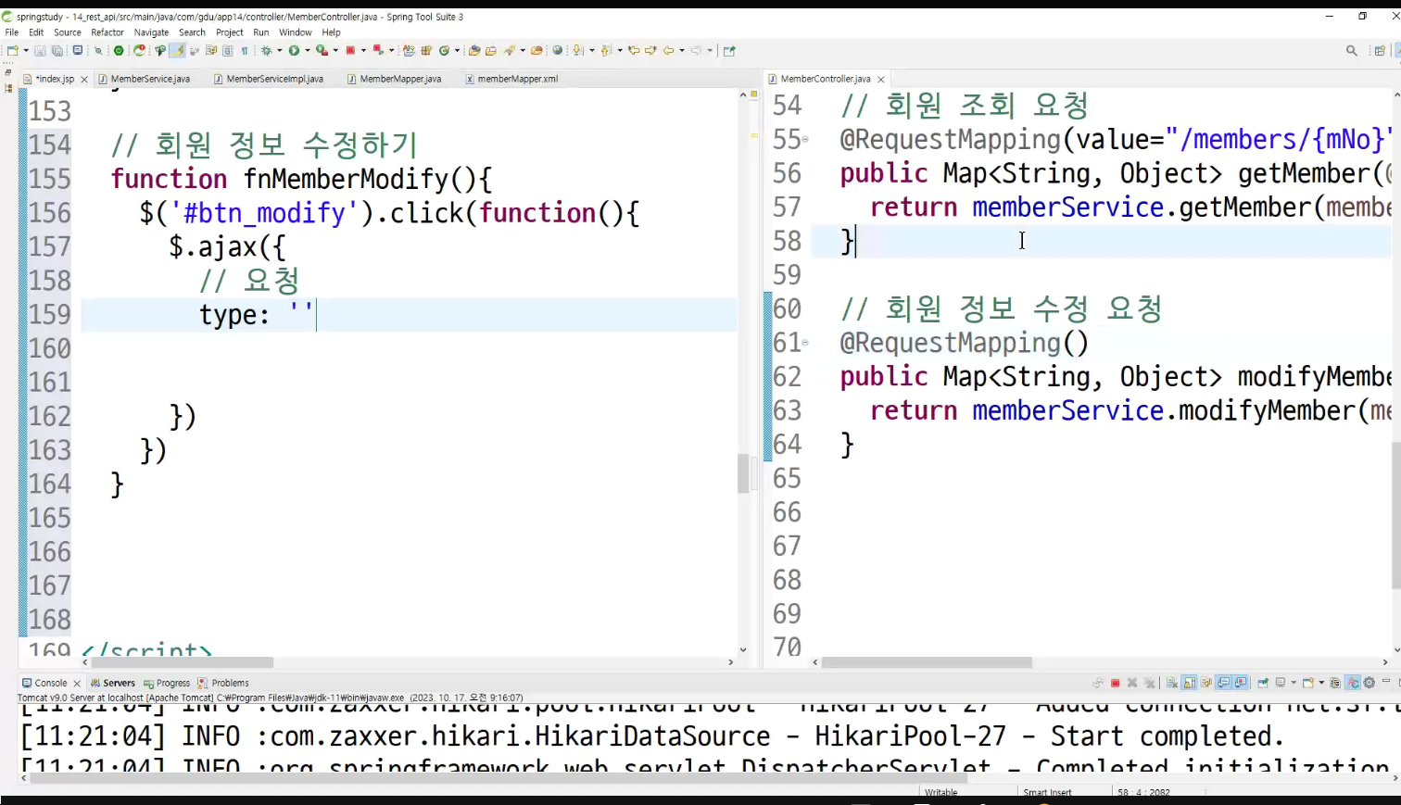1401x805 pixels.
Task: Terminate the server with red console stop
Action: [1115, 683]
